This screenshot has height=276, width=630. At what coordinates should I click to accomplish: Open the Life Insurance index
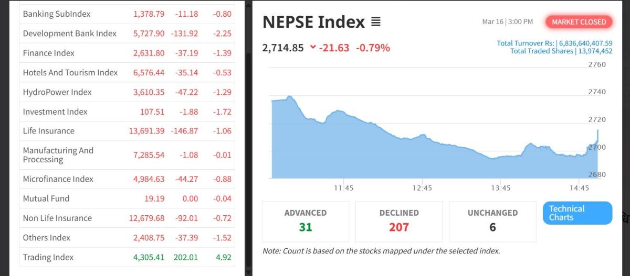[x=49, y=131]
